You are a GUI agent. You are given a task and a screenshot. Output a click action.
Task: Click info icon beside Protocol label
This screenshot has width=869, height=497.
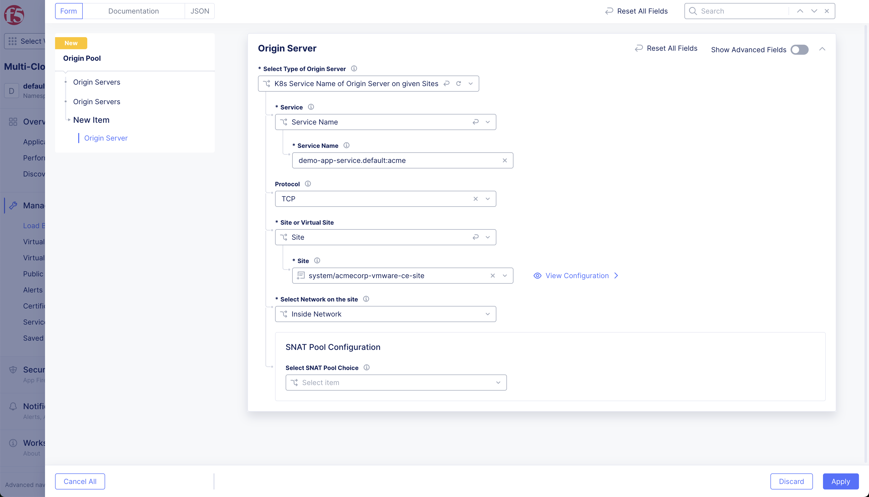click(308, 184)
